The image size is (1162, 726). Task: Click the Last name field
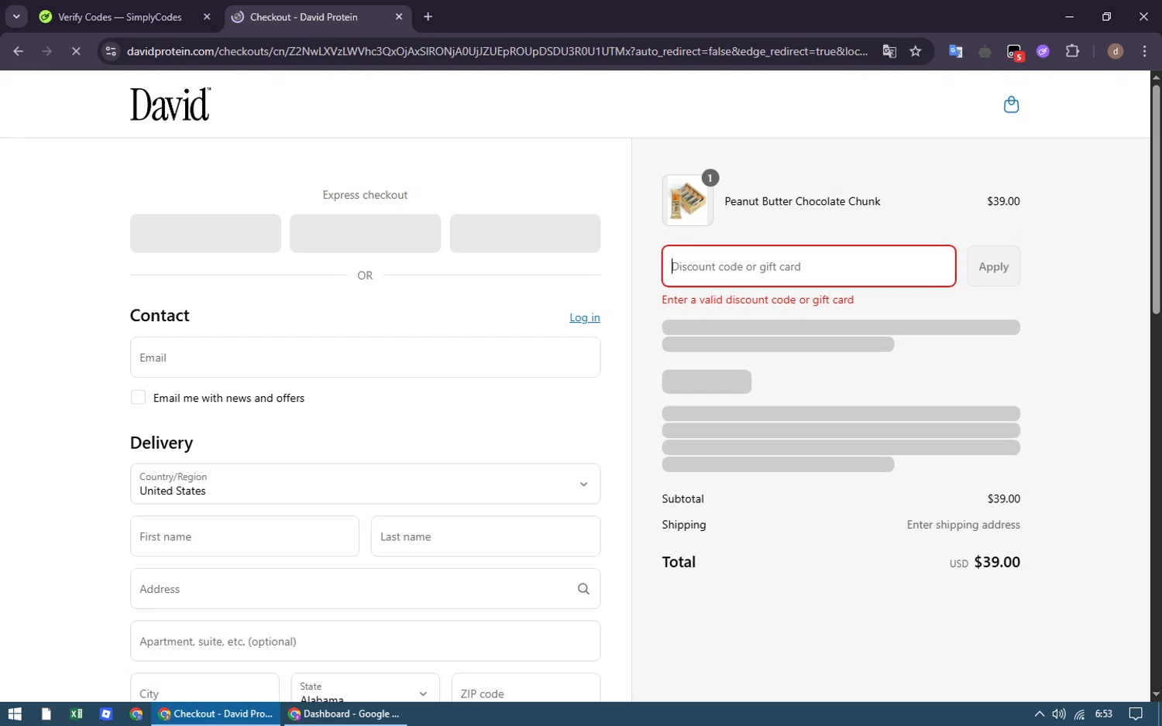[x=486, y=536]
